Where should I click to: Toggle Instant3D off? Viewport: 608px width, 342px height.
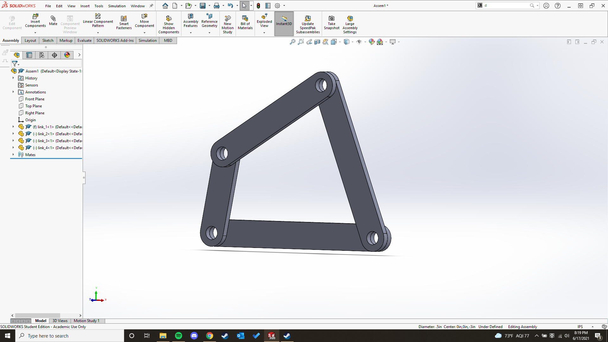(284, 23)
